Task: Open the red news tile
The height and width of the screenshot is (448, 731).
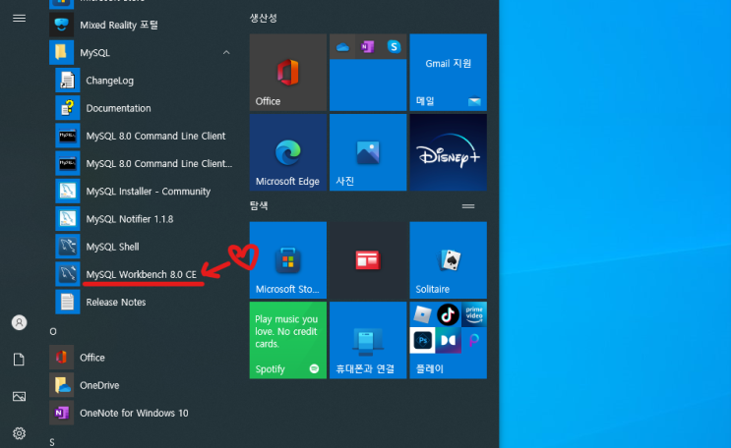Action: click(x=368, y=260)
